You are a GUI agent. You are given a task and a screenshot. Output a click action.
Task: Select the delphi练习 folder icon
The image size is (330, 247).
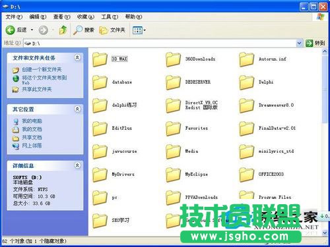(100, 105)
